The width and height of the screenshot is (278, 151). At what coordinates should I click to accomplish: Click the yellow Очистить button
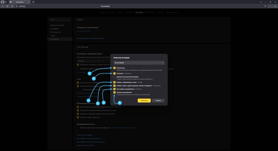tap(144, 101)
